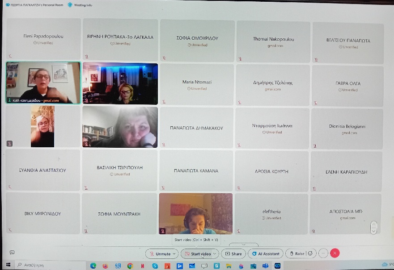Select the ΑΠΟΣΤΟΛΙΑ ΜΠ participant name
The width and height of the screenshot is (394, 270).
click(x=346, y=212)
